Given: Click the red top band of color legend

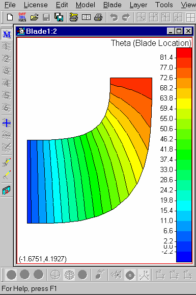Looking at the screenshot, I should point(184,53).
